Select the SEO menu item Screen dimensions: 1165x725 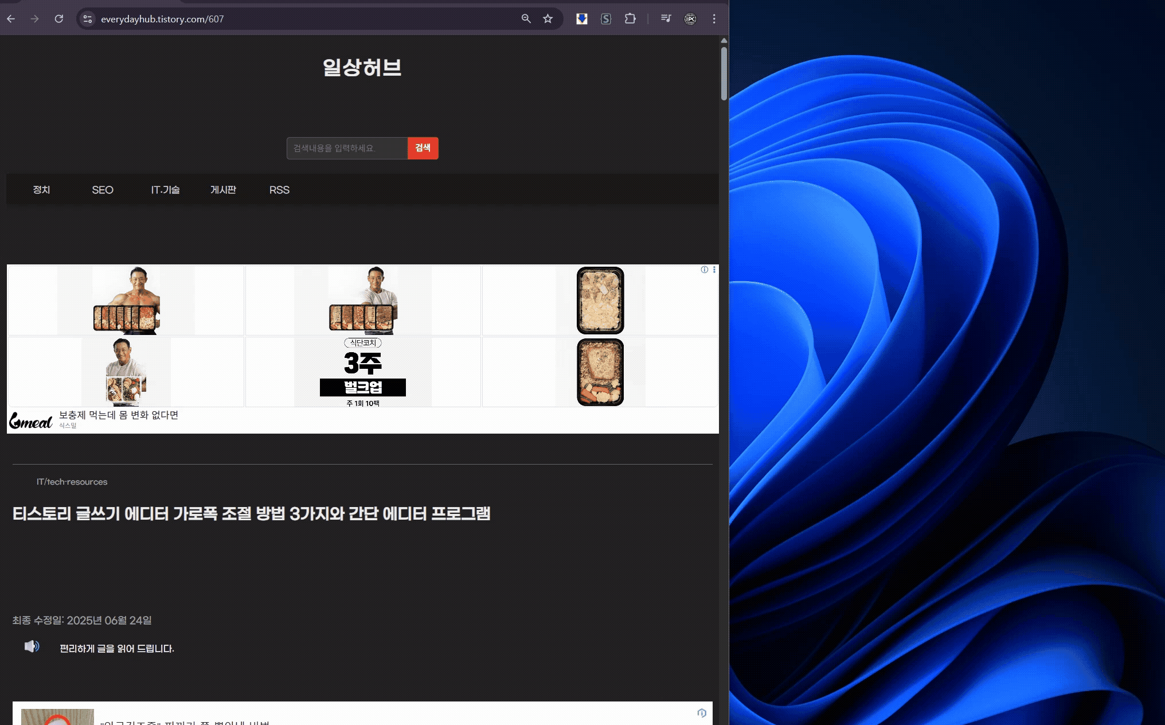coord(103,190)
